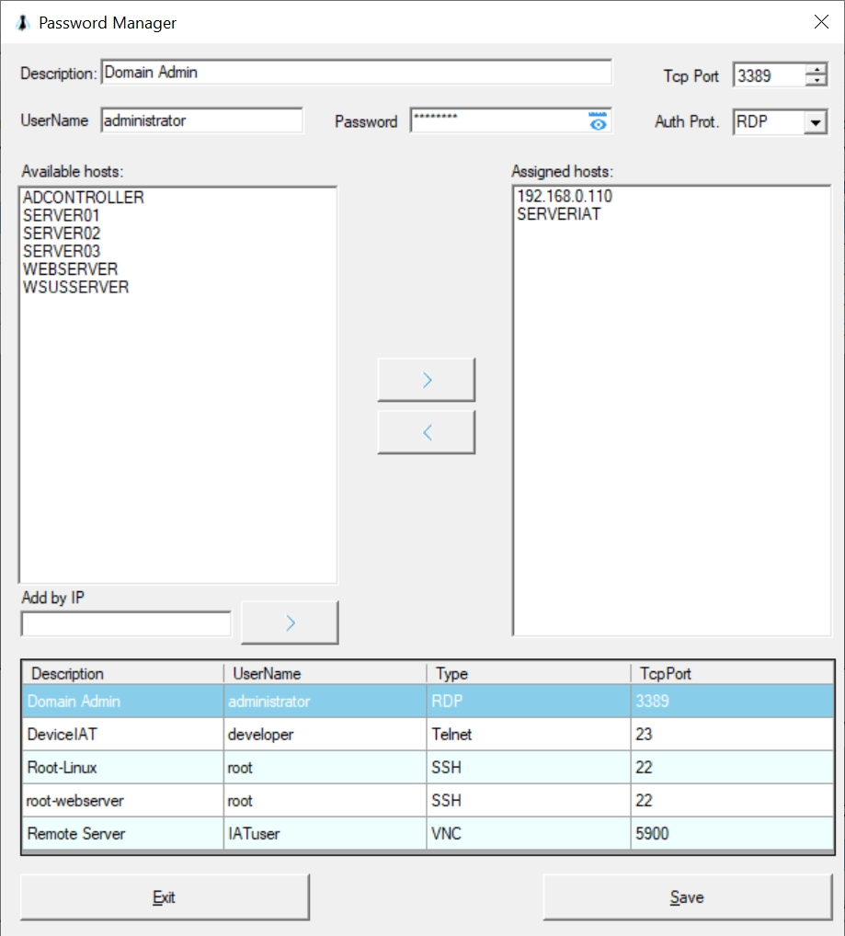
Task: Click the 23 port cell
Action: [x=732, y=735]
